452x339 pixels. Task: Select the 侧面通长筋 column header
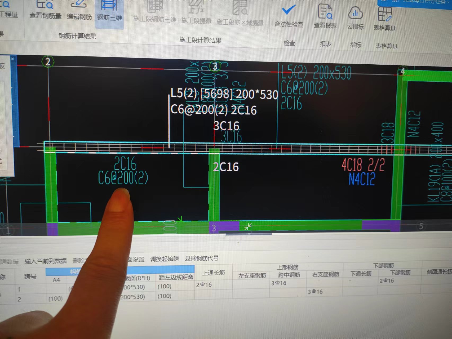[x=439, y=271]
